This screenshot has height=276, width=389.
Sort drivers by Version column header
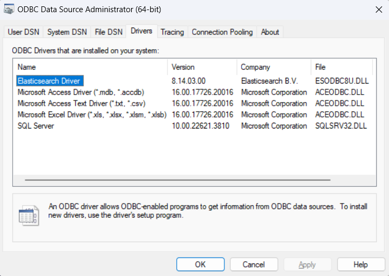(x=202, y=67)
